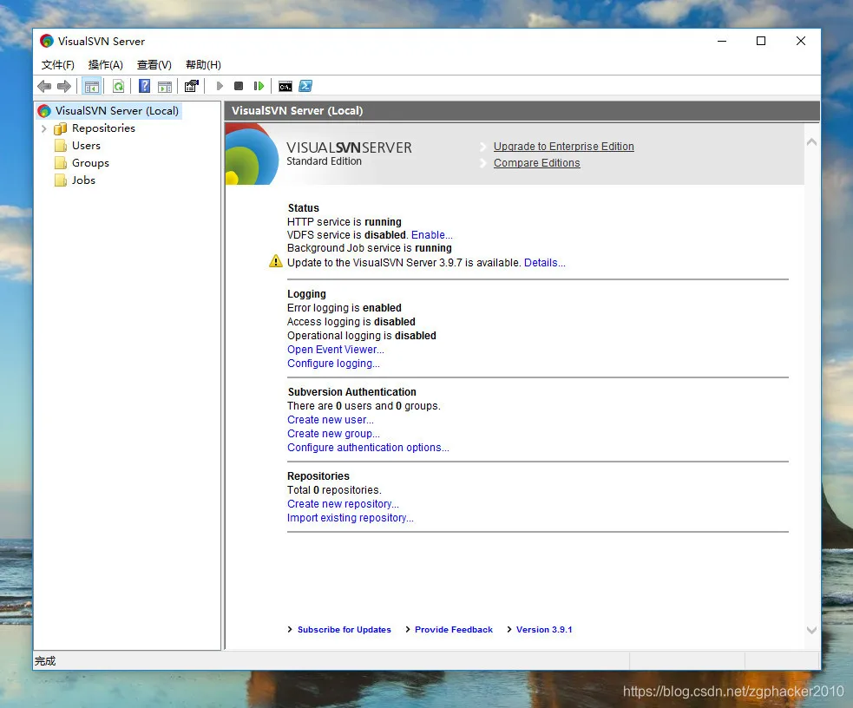853x708 pixels.
Task: Click the Refresh icon in the toolbar
Action: click(x=118, y=85)
